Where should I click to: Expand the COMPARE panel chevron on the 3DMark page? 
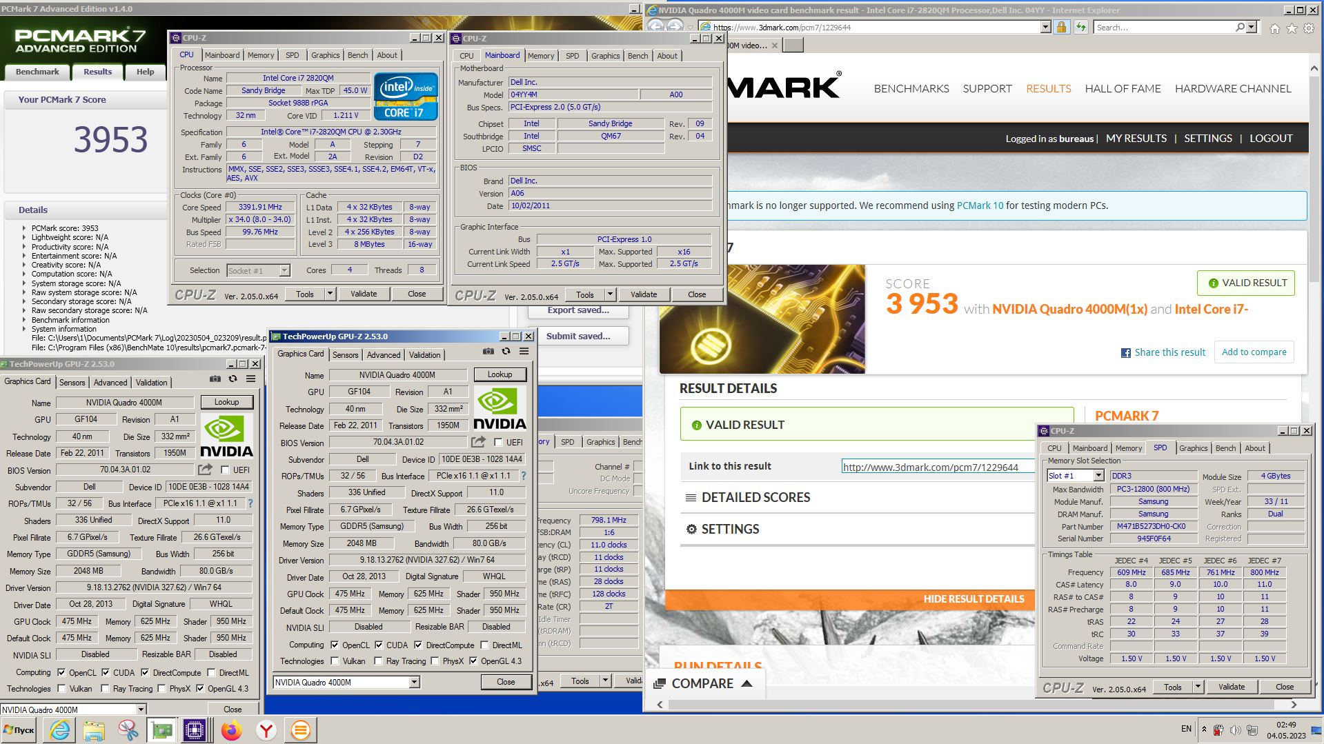pyautogui.click(x=747, y=683)
